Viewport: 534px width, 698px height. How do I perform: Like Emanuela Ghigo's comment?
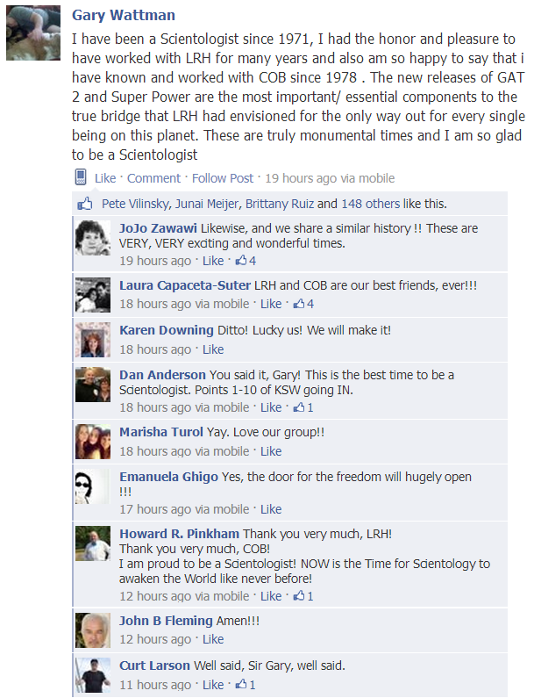271,509
